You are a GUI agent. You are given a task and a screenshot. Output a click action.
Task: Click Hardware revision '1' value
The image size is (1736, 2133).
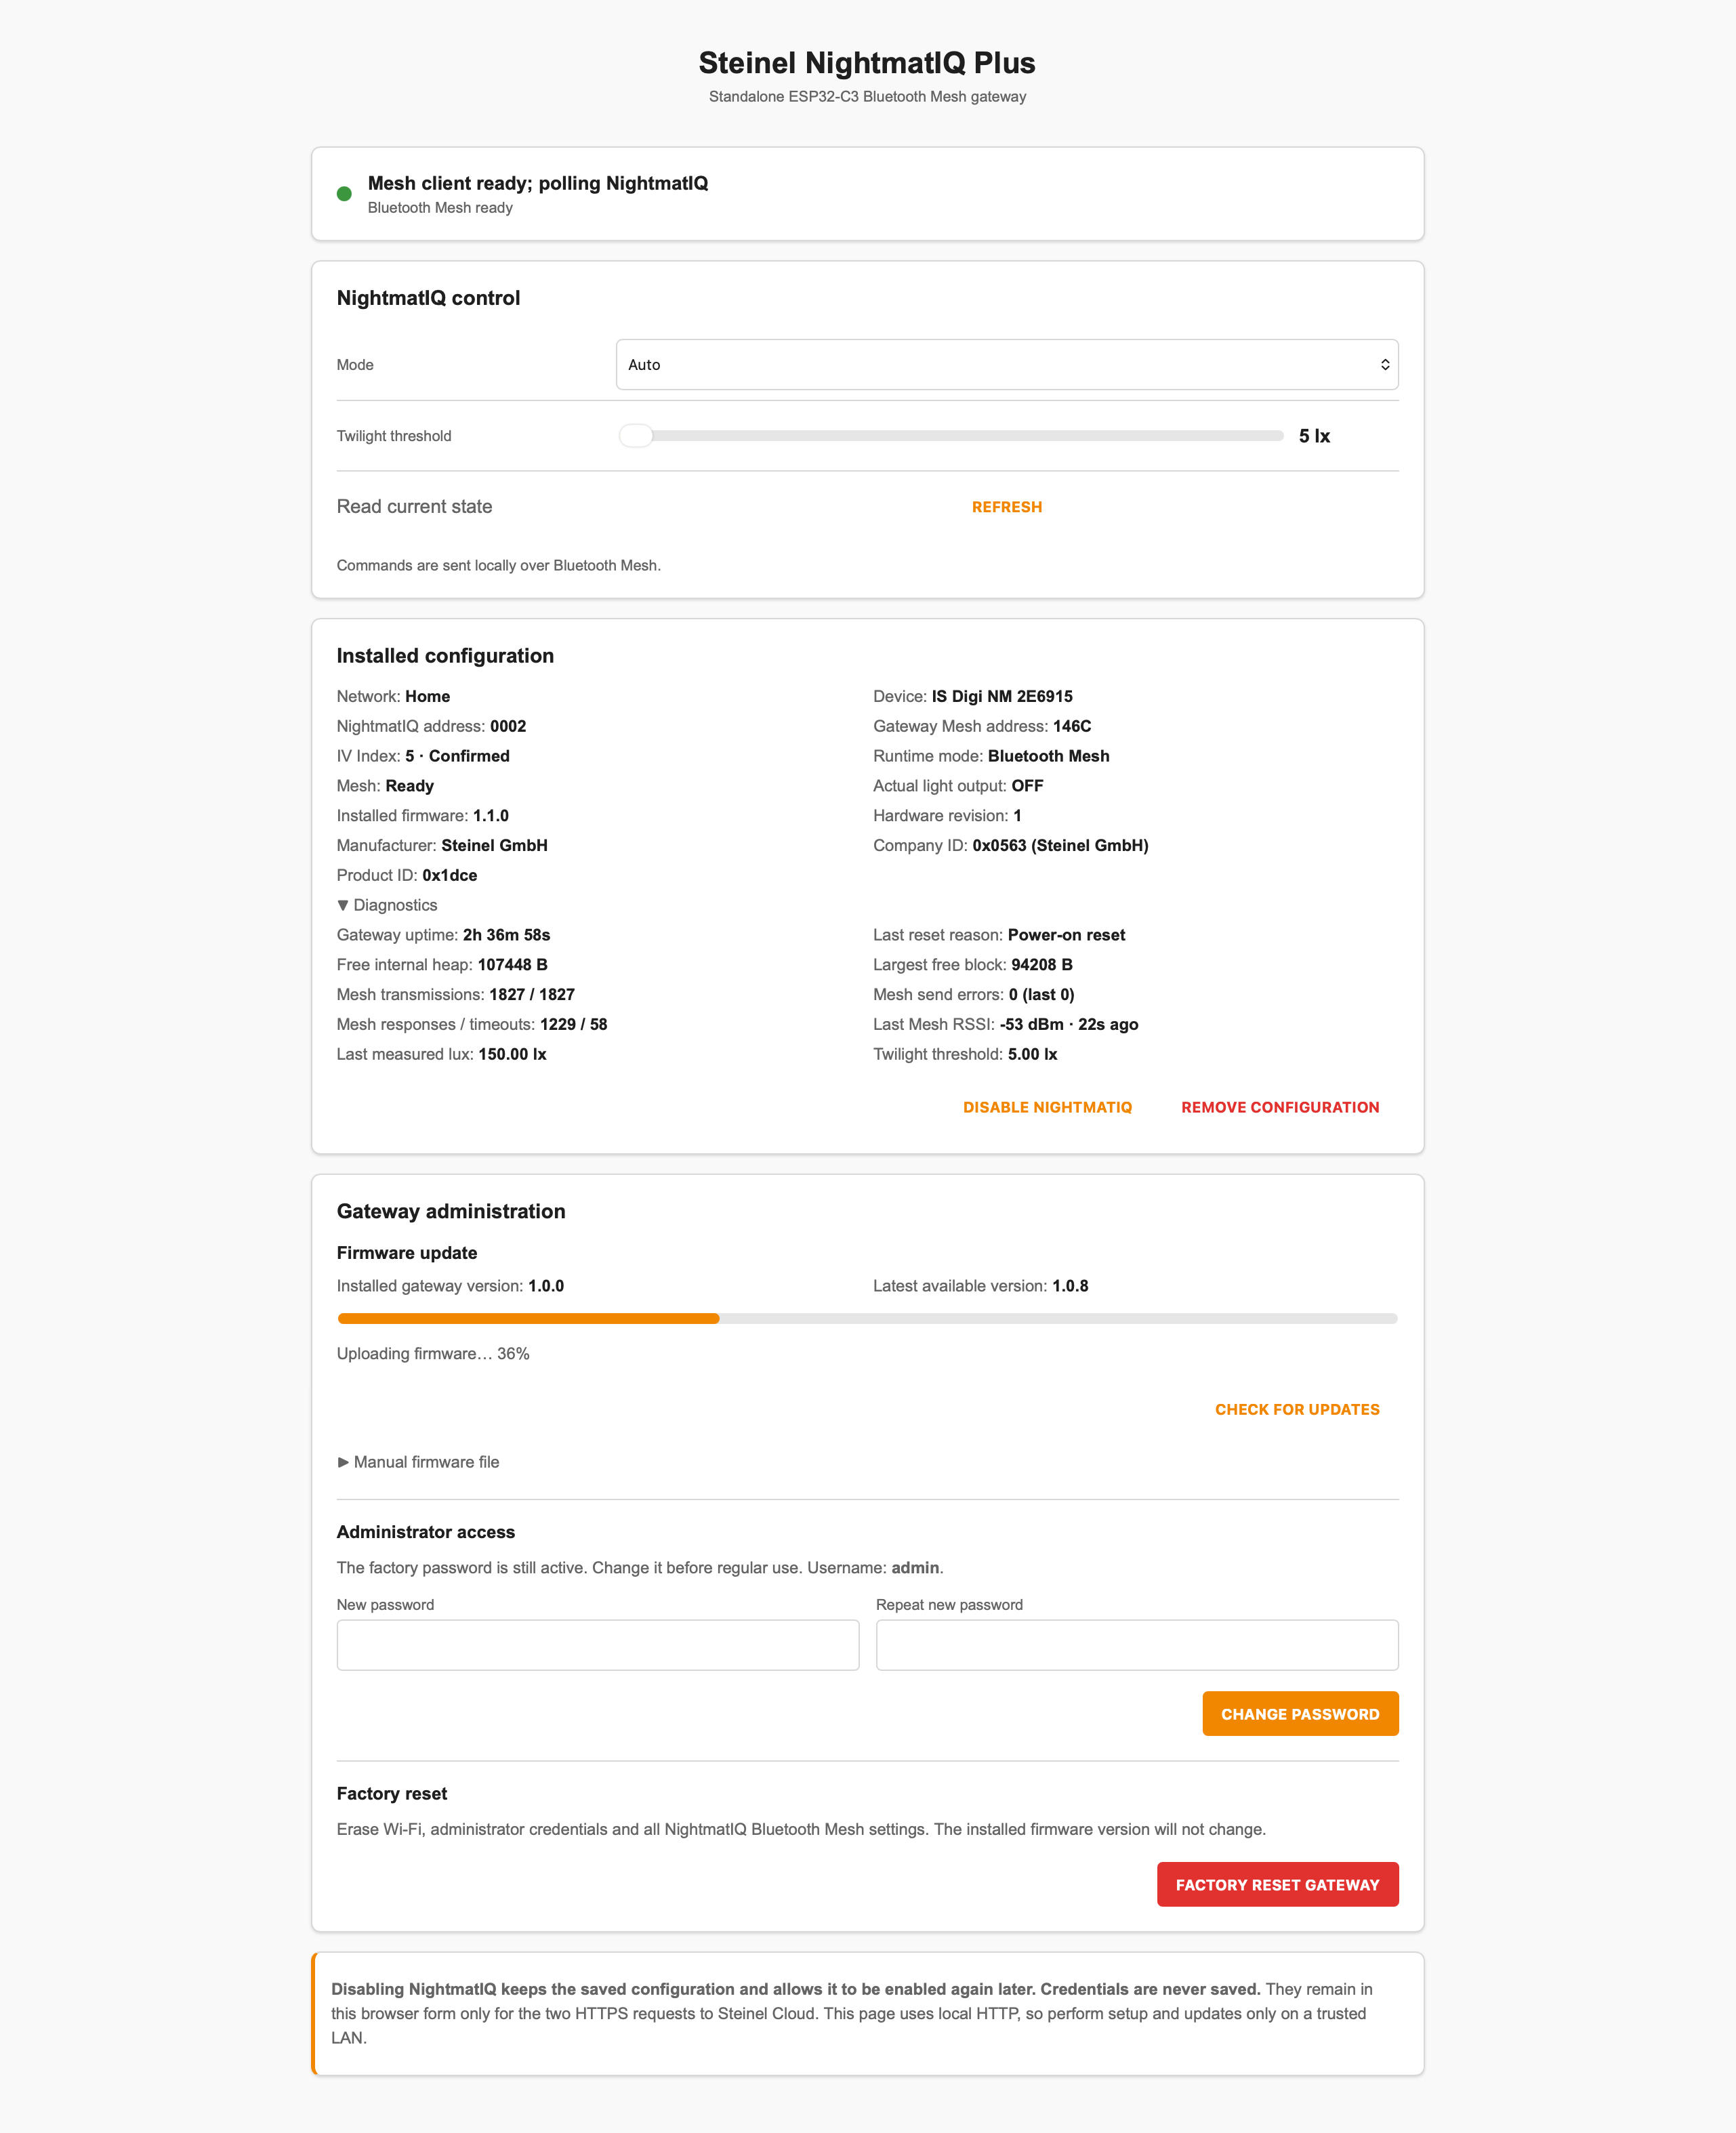[1017, 816]
